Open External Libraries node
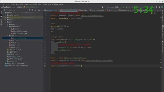Image resolution: width=164 pixels, height=92 pixels. click(15, 63)
